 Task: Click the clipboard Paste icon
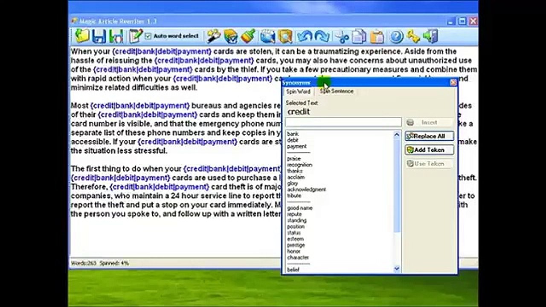(x=377, y=36)
